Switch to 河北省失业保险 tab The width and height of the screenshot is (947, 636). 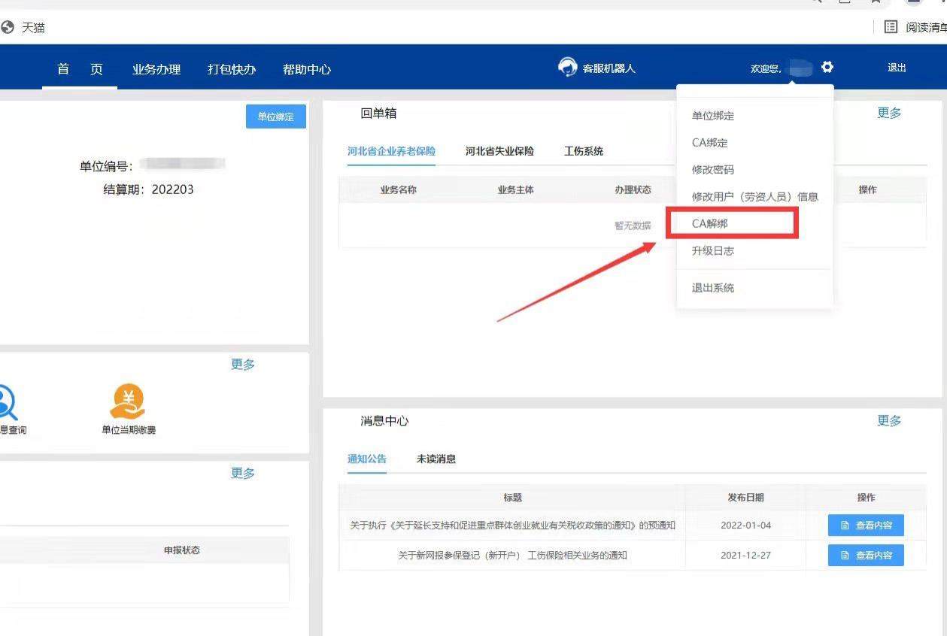pos(499,151)
